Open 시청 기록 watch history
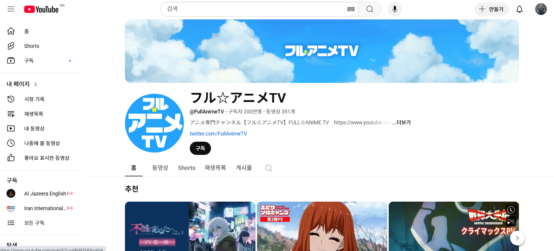Screen dimensions: 554x251 coord(42,99)
